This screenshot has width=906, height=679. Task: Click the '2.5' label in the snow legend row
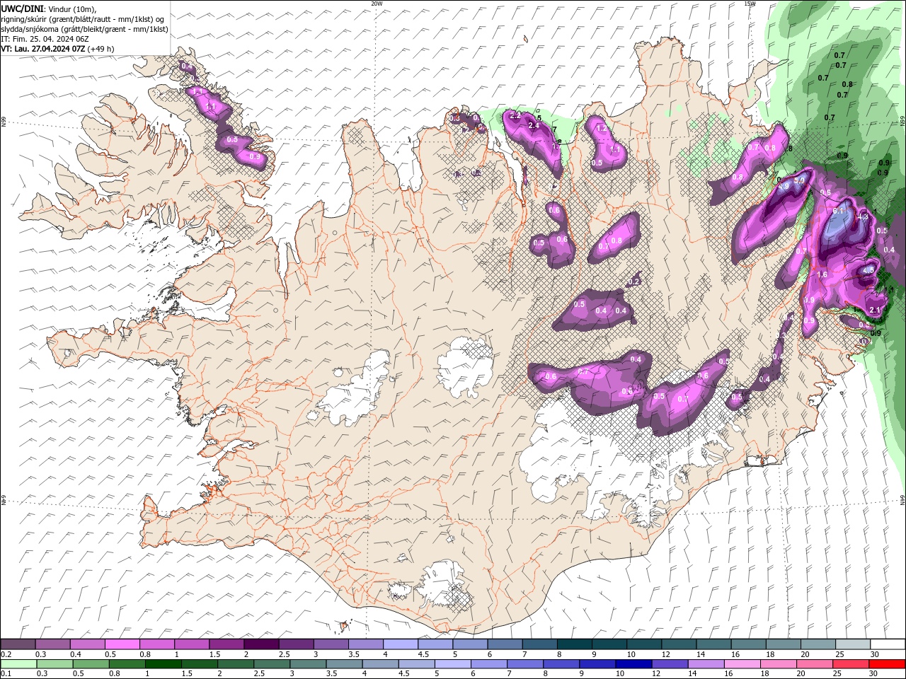(284, 654)
